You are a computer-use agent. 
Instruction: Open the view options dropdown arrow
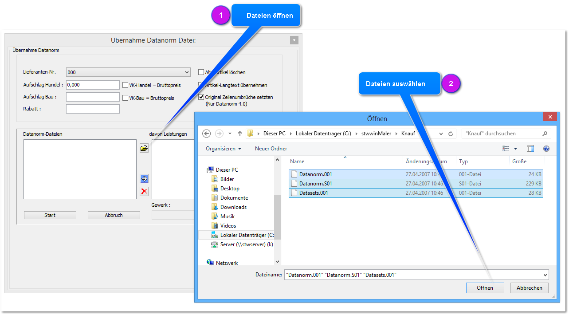515,149
